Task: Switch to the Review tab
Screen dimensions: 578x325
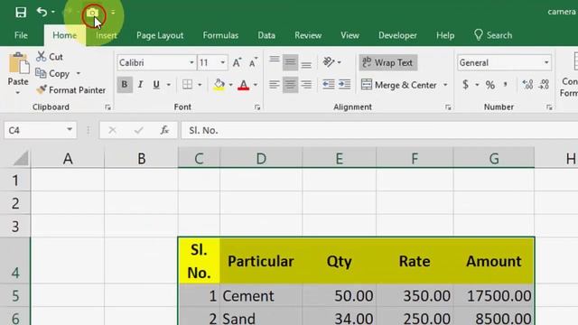Action: click(x=308, y=35)
